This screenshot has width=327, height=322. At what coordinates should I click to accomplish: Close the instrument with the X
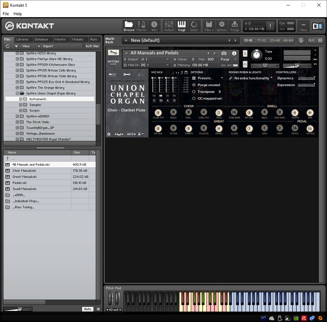point(315,50)
